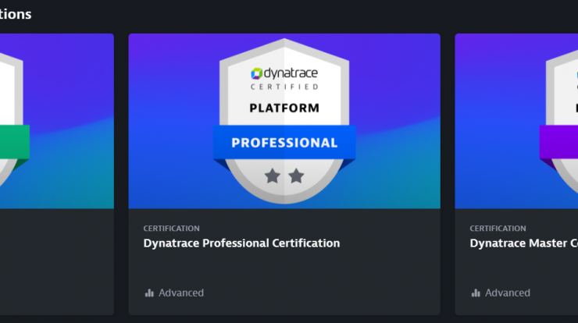The image size is (578, 323).
Task: Click the CERTIFICATION label above Dynatrace Professional
Action: pyautogui.click(x=171, y=229)
